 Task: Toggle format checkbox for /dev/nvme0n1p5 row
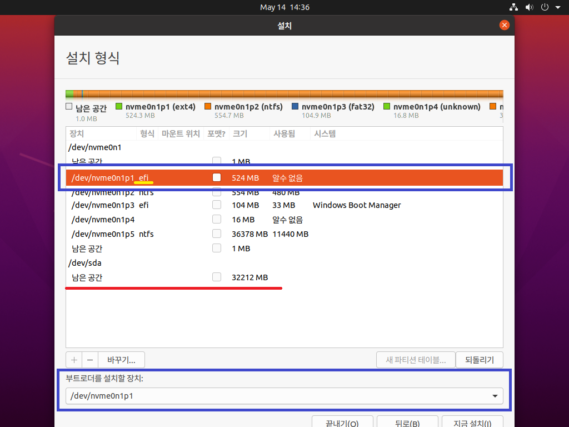point(217,234)
